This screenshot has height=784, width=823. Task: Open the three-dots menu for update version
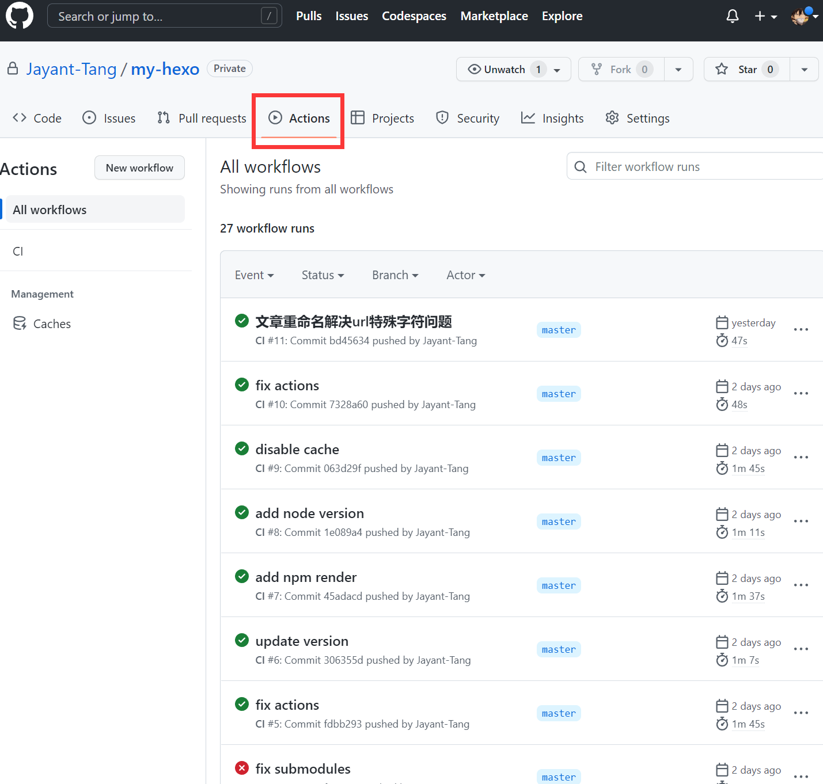point(801,649)
